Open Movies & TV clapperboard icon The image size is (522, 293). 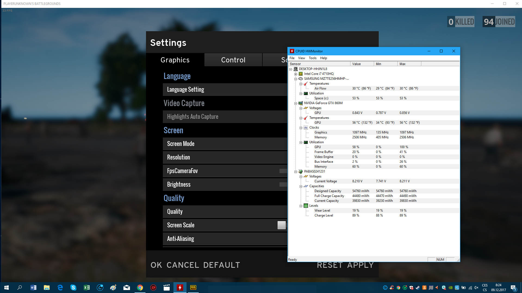point(167,288)
